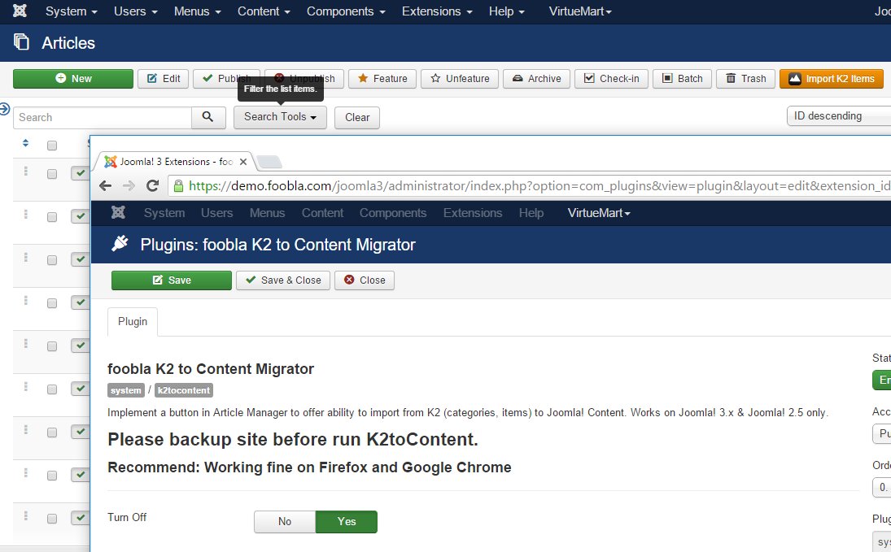The image size is (891, 552).
Task: Click the search magnifier button
Action: pos(208,117)
